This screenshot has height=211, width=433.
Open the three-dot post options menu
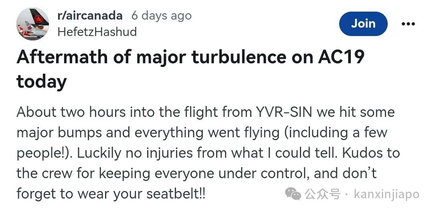point(408,24)
